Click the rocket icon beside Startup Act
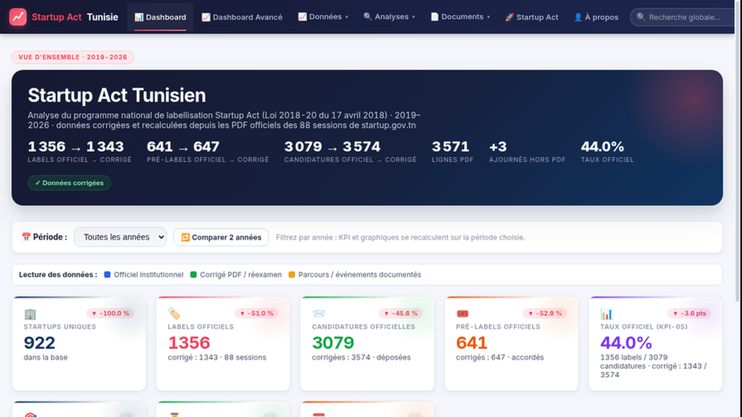The width and height of the screenshot is (742, 417). pyautogui.click(x=510, y=17)
